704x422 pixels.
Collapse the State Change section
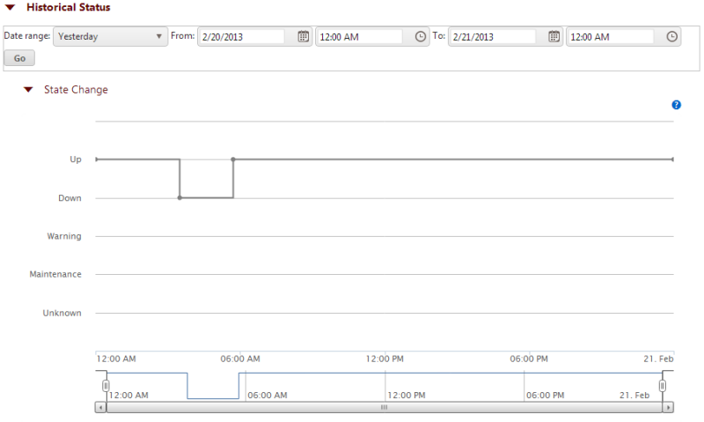pos(28,90)
